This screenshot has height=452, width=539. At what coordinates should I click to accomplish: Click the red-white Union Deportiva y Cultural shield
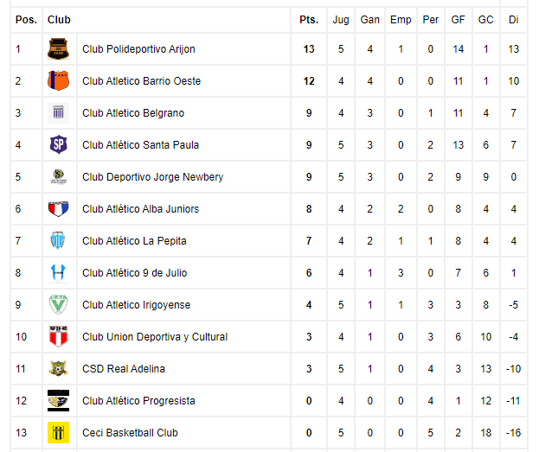point(58,336)
